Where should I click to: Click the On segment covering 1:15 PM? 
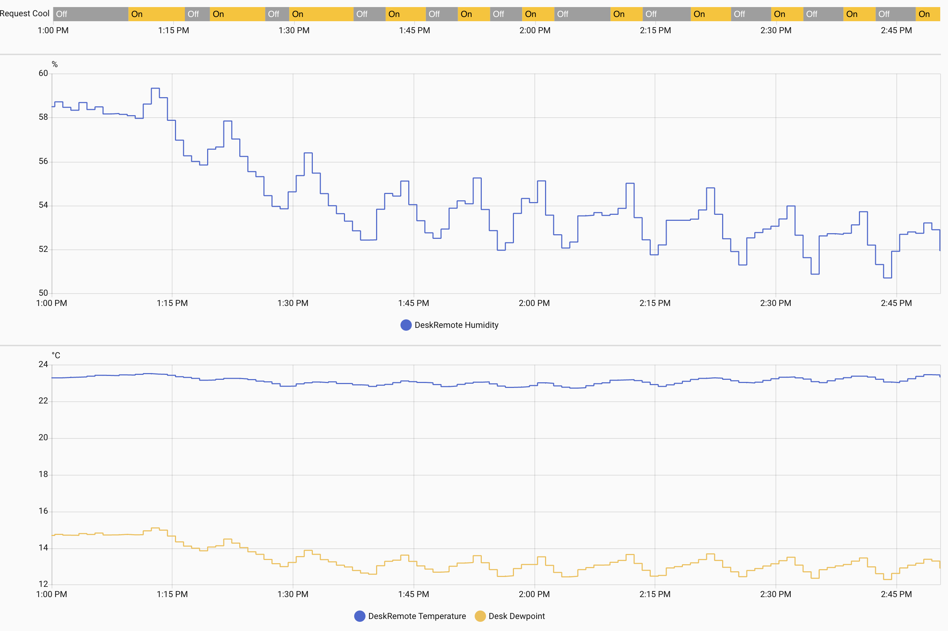157,14
